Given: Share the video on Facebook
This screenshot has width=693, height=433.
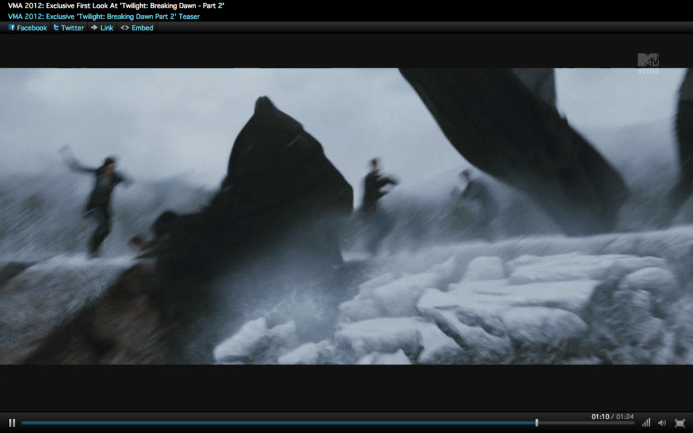Looking at the screenshot, I should point(28,28).
